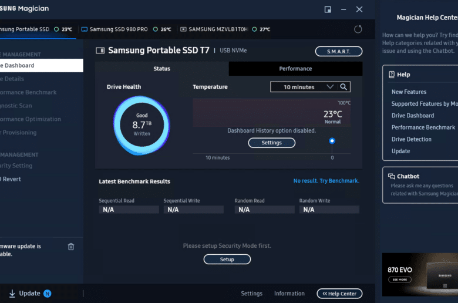458x303 pixels.
Task: Select the SAMSUNG MZVLB1T0H drive tab
Action: (225, 29)
